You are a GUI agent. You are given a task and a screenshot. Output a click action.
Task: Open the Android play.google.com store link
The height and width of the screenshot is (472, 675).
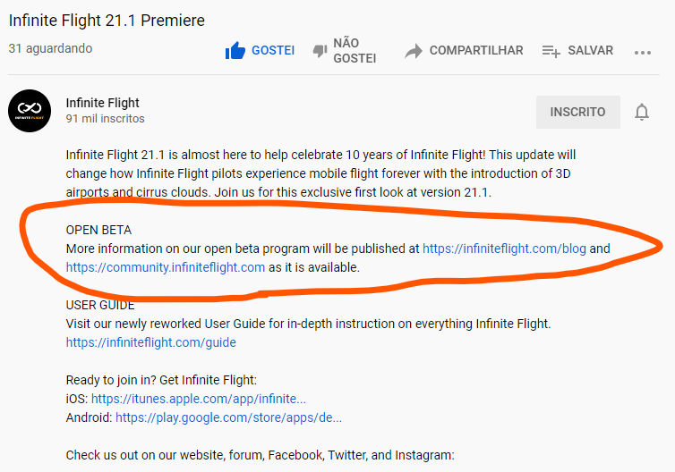tap(228, 417)
